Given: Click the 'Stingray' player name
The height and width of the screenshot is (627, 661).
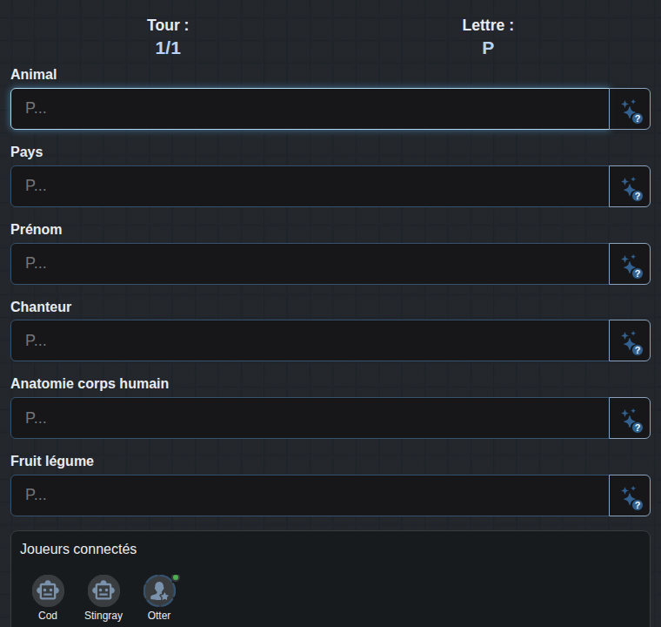Looking at the screenshot, I should coord(103,616).
